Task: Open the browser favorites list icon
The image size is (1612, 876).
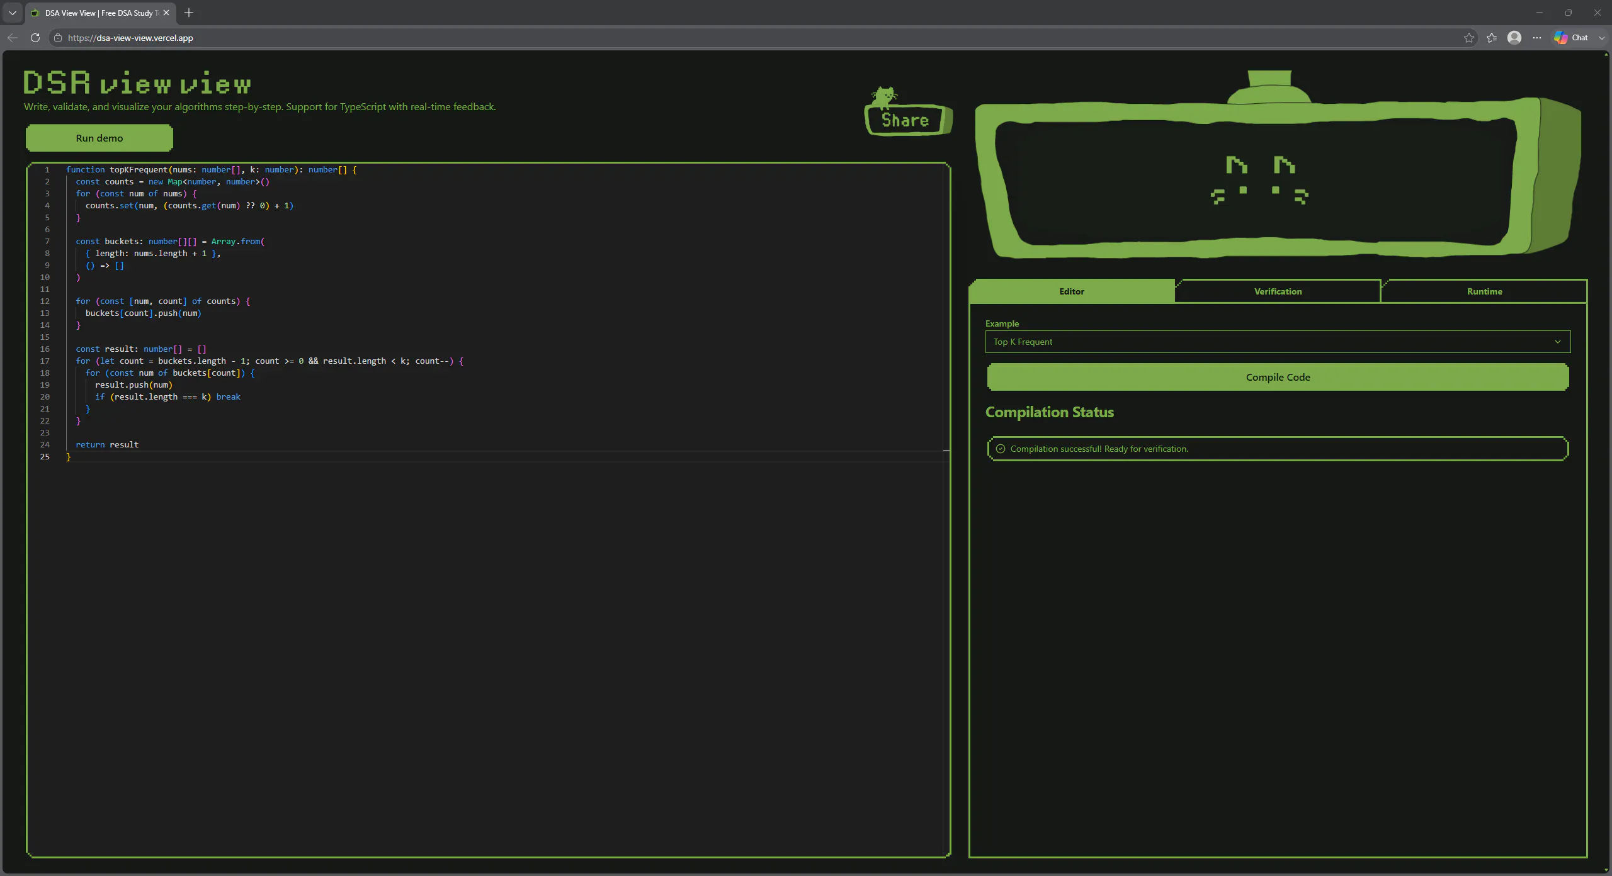Action: 1492,38
